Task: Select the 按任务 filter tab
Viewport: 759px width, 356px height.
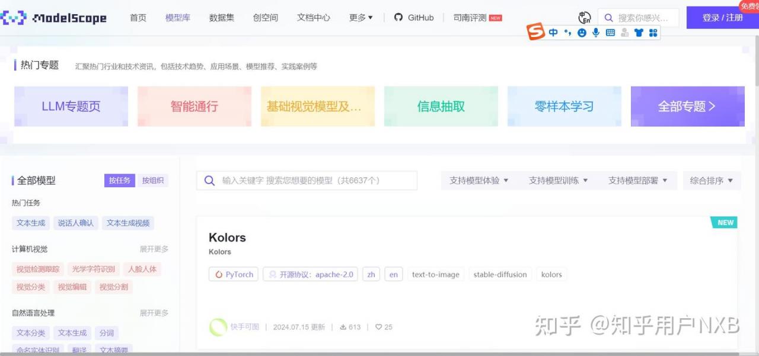Action: [119, 181]
